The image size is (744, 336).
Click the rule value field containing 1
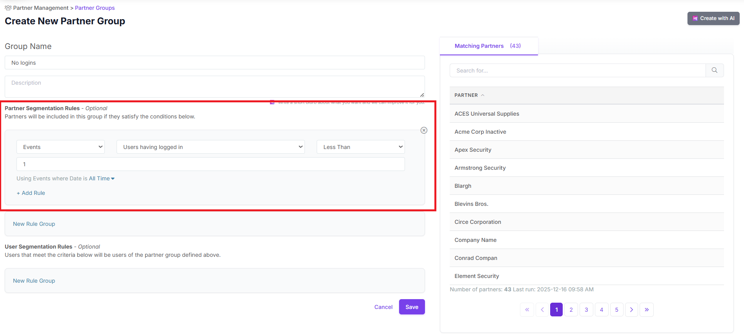click(211, 164)
